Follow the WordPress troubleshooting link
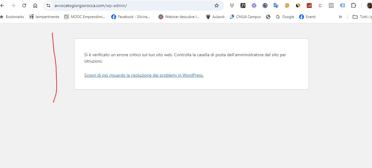This screenshot has width=372, height=168. tap(144, 75)
